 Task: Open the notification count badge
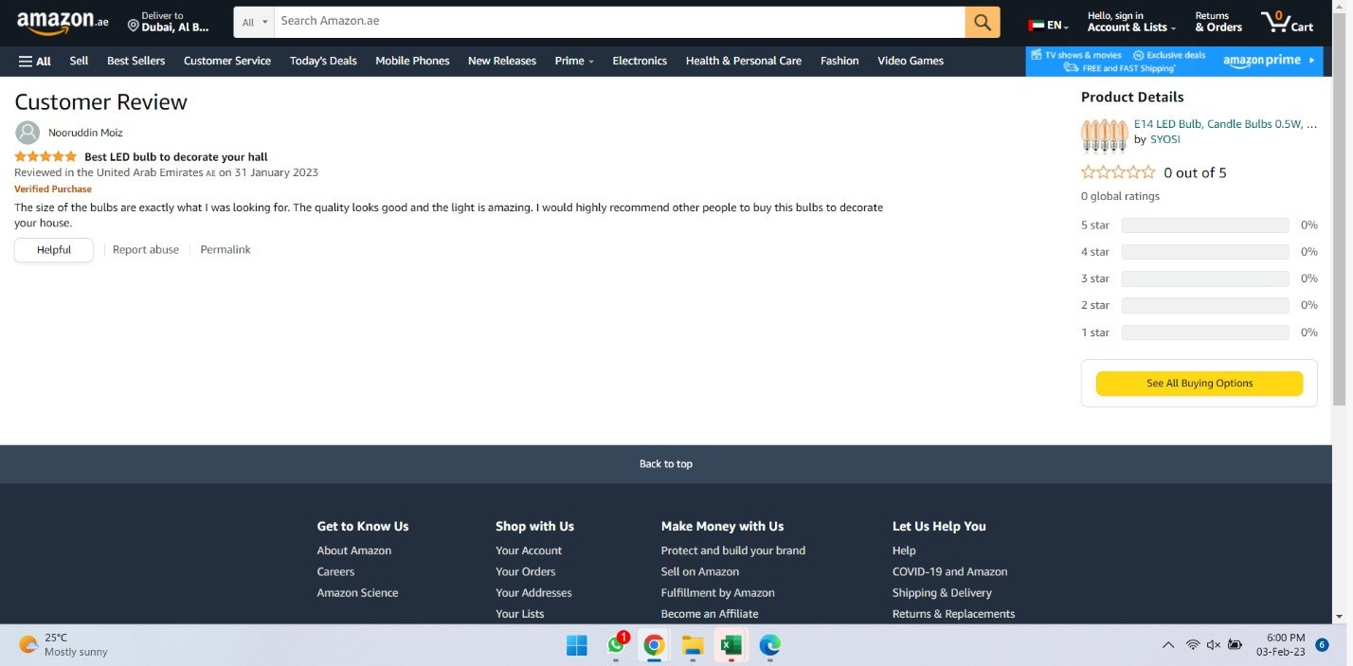[1322, 645]
